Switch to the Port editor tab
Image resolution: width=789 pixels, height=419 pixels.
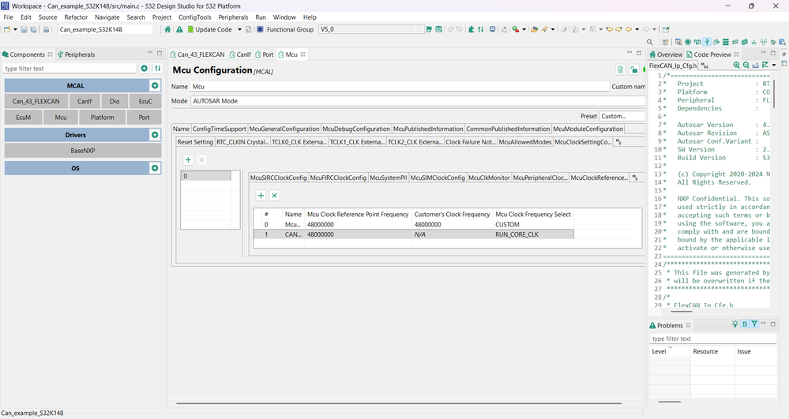click(264, 54)
